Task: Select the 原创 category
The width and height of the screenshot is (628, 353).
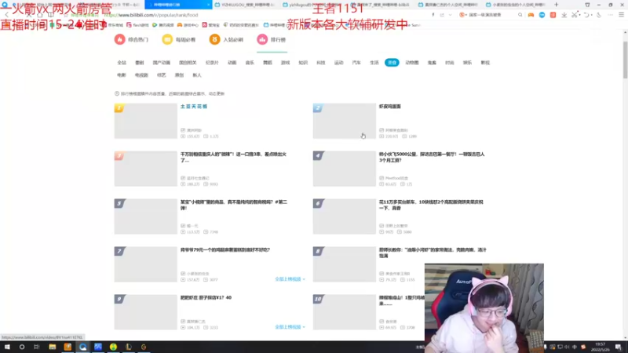Action: tap(179, 75)
